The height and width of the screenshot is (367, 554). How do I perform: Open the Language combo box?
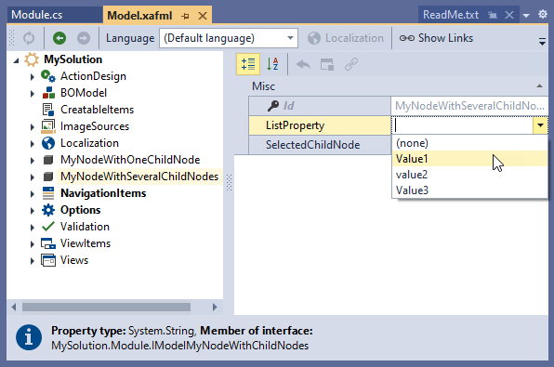click(x=229, y=38)
